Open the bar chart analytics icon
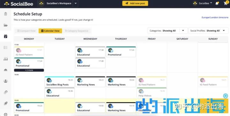The image size is (230, 116). 5,59
